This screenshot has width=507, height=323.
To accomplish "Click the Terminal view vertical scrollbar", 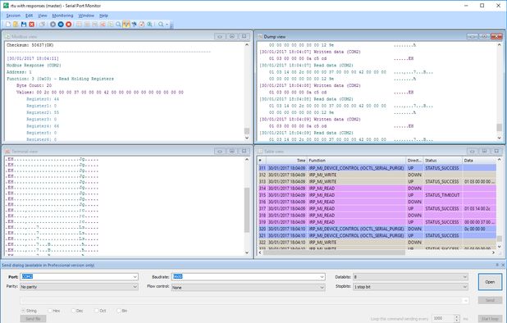I will click(247, 206).
